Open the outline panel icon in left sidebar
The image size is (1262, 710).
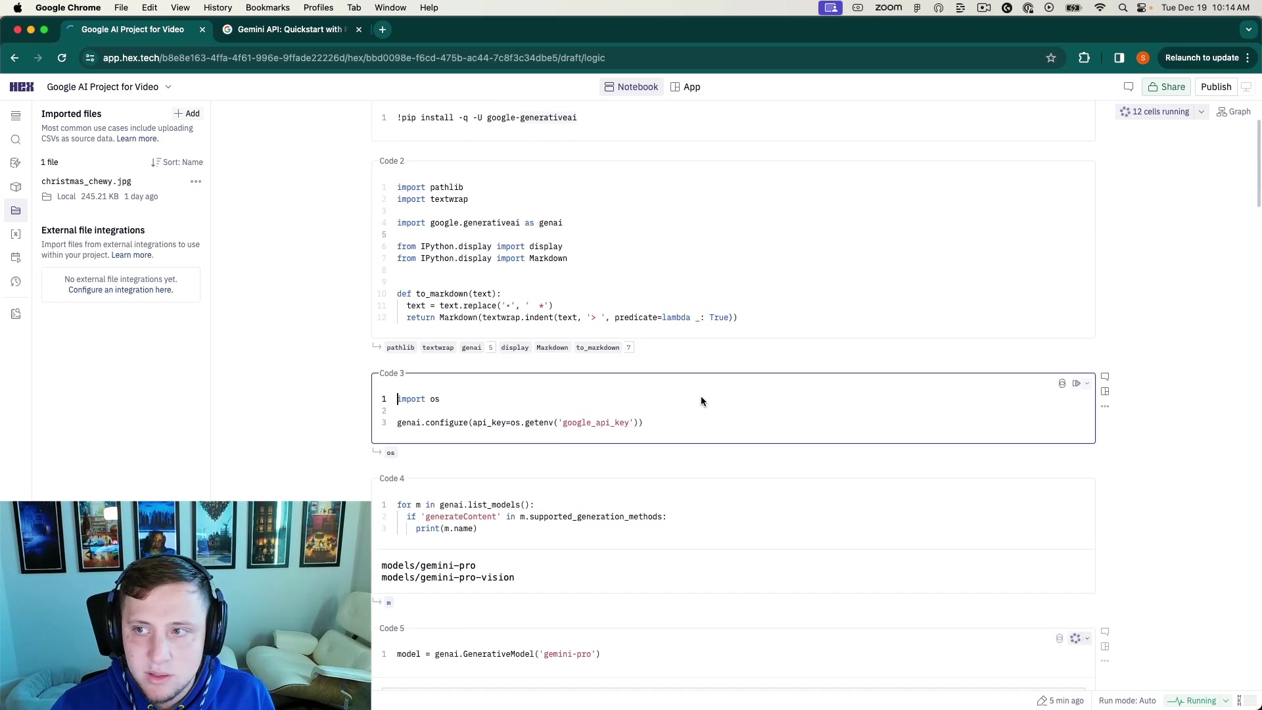tap(16, 116)
